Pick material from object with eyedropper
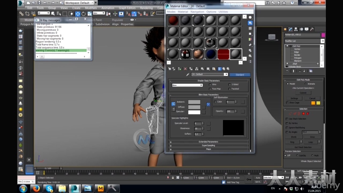343x193 pixels. tap(188, 74)
